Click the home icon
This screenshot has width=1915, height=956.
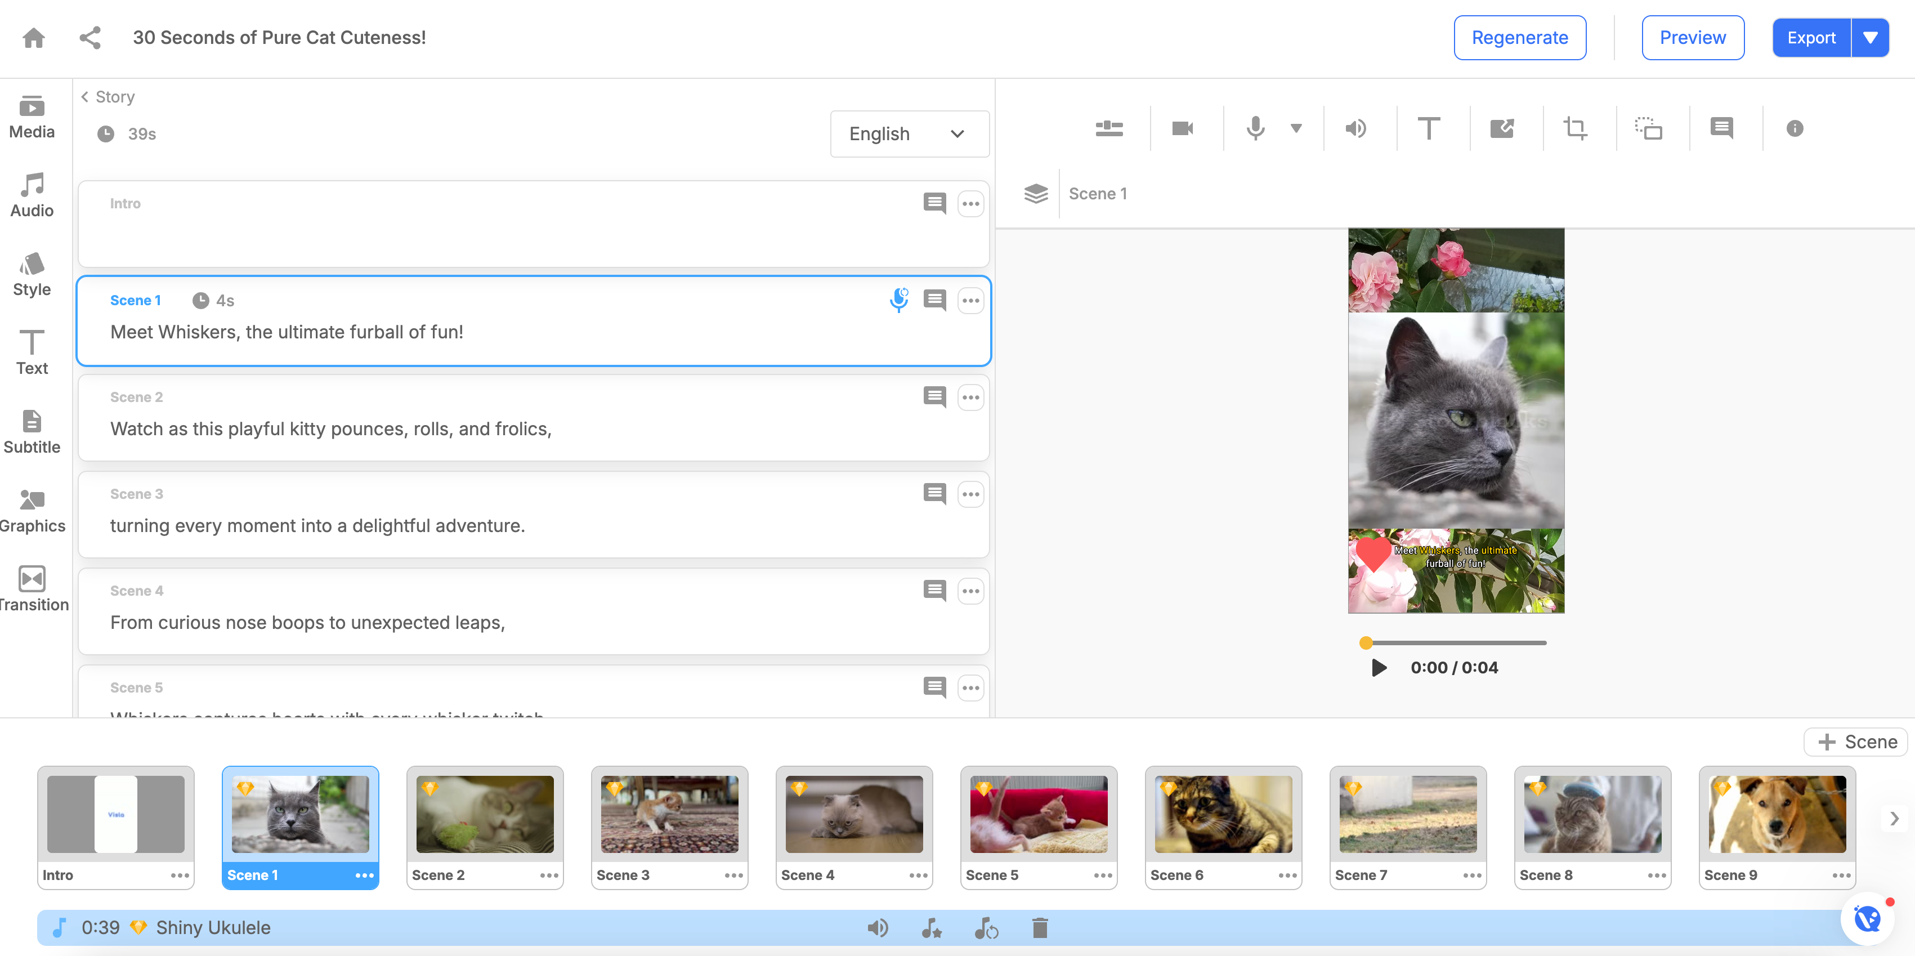pos(33,38)
